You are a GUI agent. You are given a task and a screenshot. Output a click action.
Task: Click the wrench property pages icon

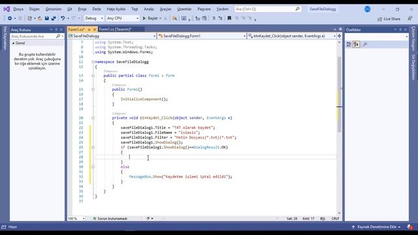tap(365, 44)
